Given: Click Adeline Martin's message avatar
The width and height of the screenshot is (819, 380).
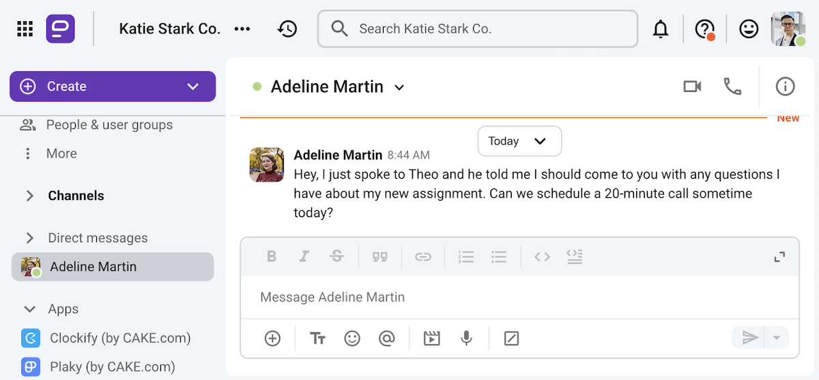Looking at the screenshot, I should tap(267, 164).
